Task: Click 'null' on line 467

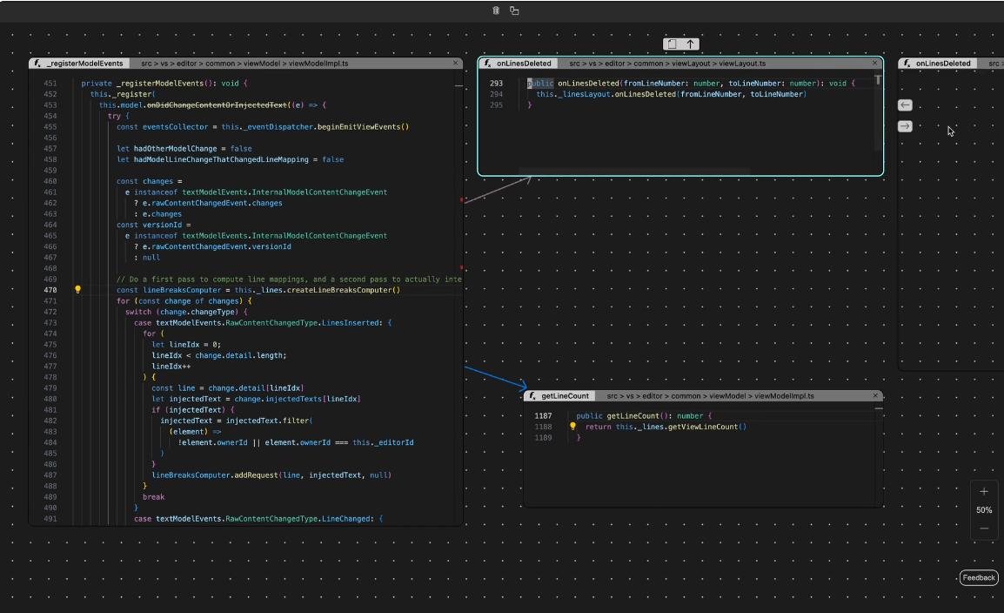Action: pos(151,258)
